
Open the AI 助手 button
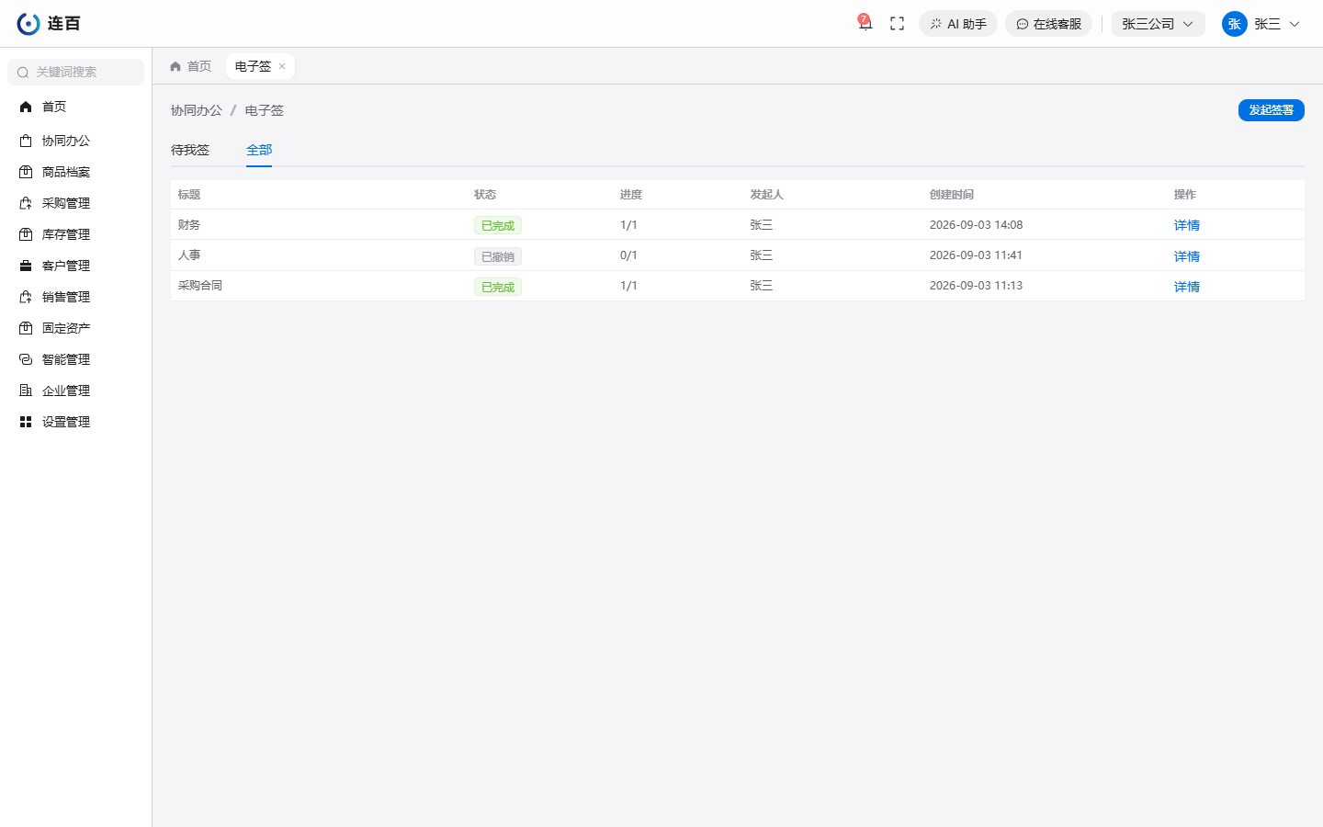click(x=958, y=24)
